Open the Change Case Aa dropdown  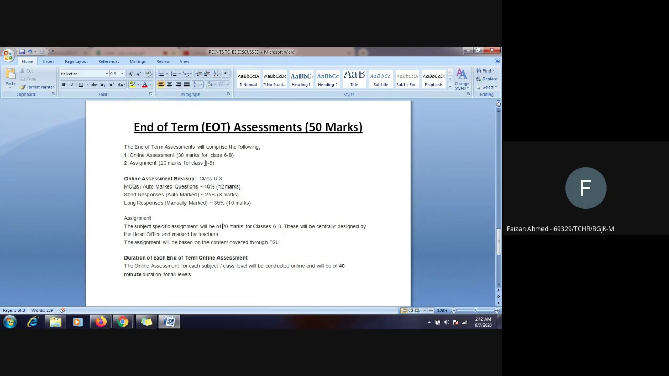click(x=121, y=85)
